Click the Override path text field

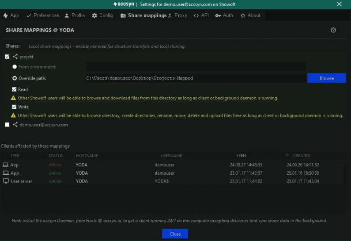(196, 78)
